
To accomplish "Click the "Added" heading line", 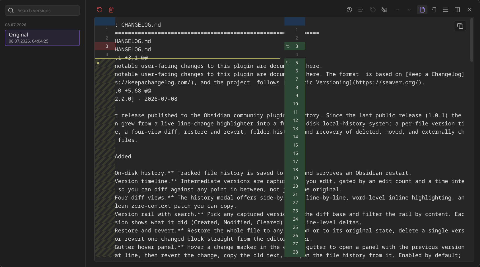I will pos(123,156).
